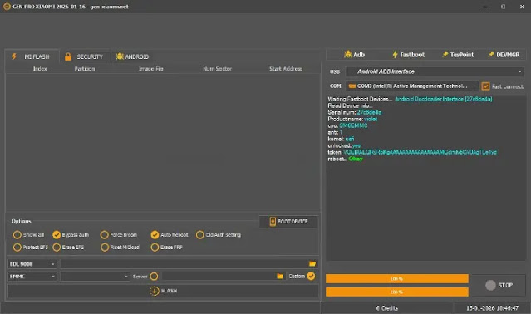Click the Boot Device phone icon
Image resolution: width=531 pixels, height=314 pixels.
coord(273,221)
